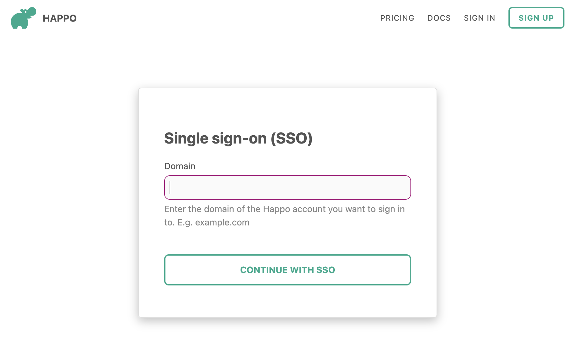This screenshot has height=348, width=574.
Task: Select the HAPPO wordmark in the header
Action: [x=59, y=18]
